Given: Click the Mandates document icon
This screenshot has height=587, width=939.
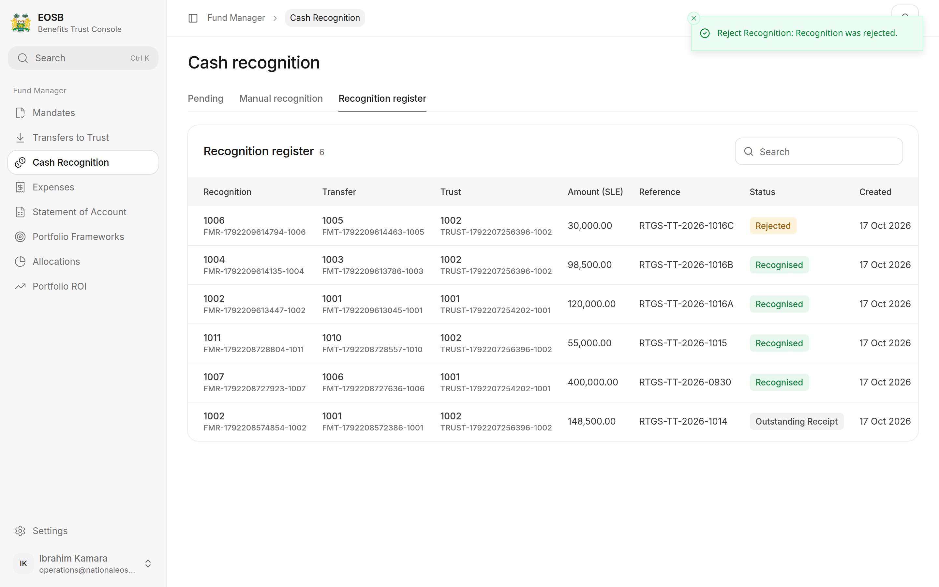Looking at the screenshot, I should [20, 113].
